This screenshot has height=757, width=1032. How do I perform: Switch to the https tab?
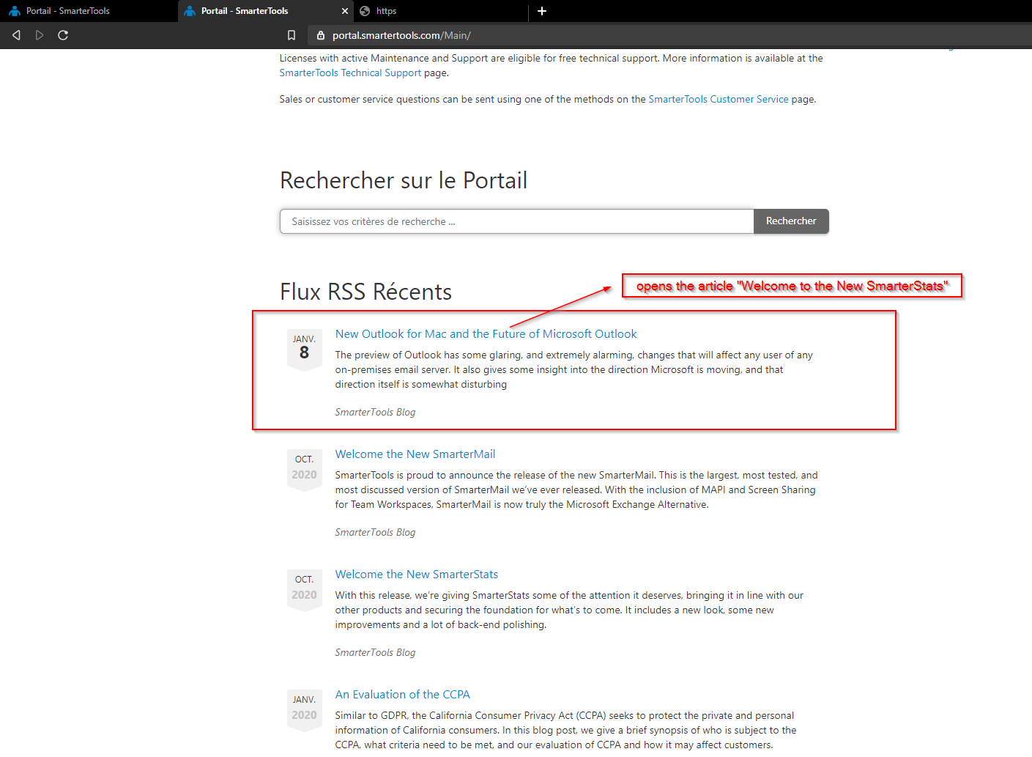[x=386, y=11]
